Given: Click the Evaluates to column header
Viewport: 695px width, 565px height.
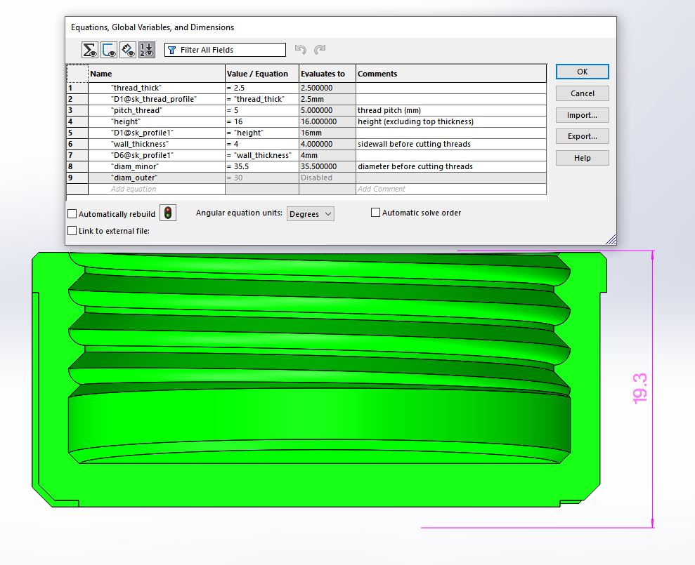Looking at the screenshot, I should click(x=327, y=74).
